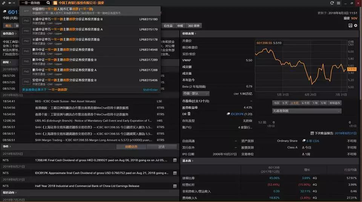Open the export/save icon beside the gear
Screen dimensions: 362x202
(x=350, y=26)
